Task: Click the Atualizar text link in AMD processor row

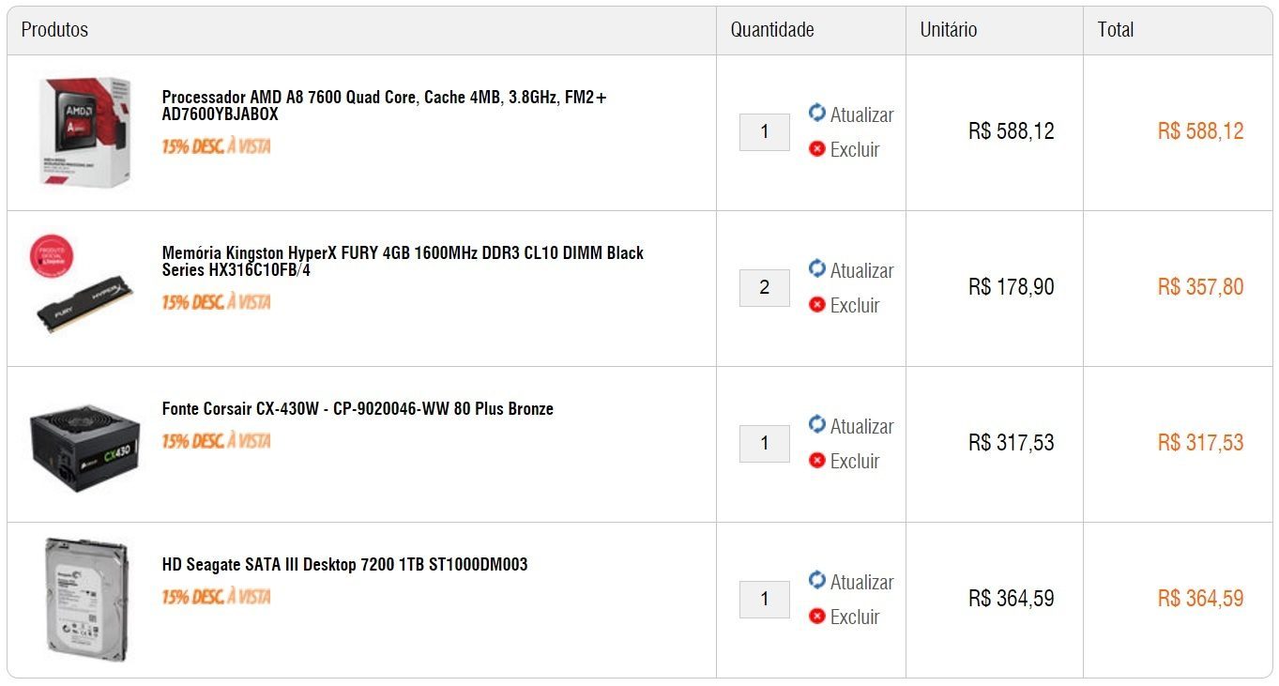Action: click(x=861, y=114)
